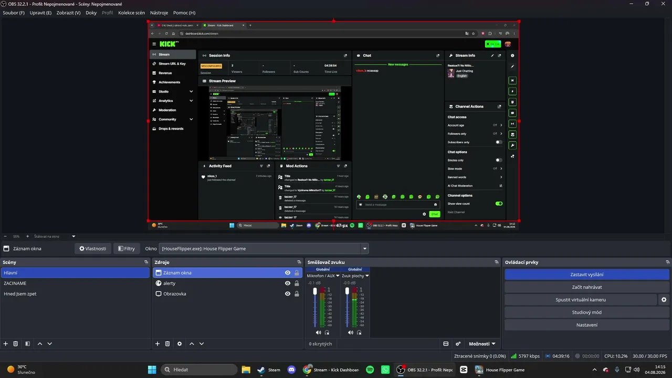672x378 pixels.
Task: Delete the selected scene with the trash icon
Action: coord(16,344)
